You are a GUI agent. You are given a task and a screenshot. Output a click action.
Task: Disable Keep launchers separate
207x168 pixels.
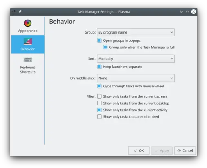click(99, 67)
